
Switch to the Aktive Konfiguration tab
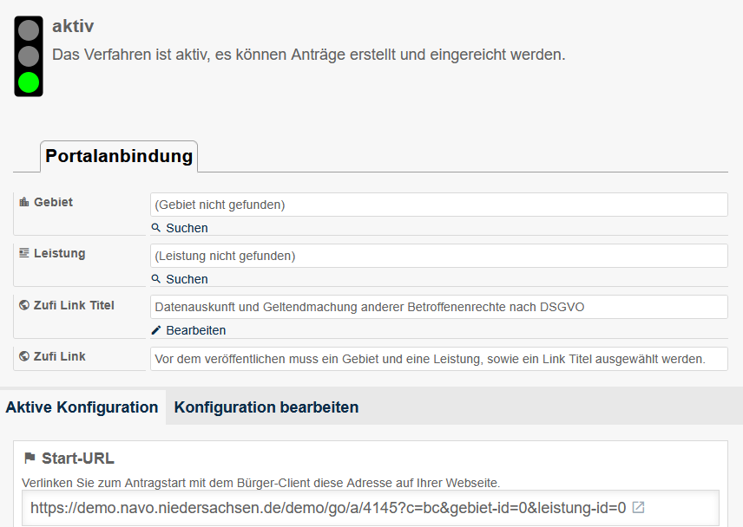tap(82, 407)
